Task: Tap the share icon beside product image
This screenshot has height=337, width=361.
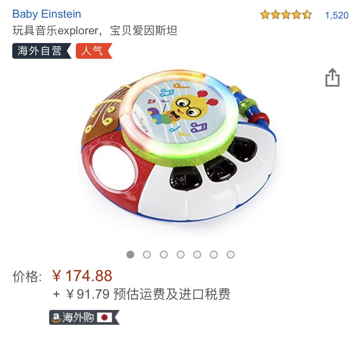Action: pyautogui.click(x=332, y=77)
